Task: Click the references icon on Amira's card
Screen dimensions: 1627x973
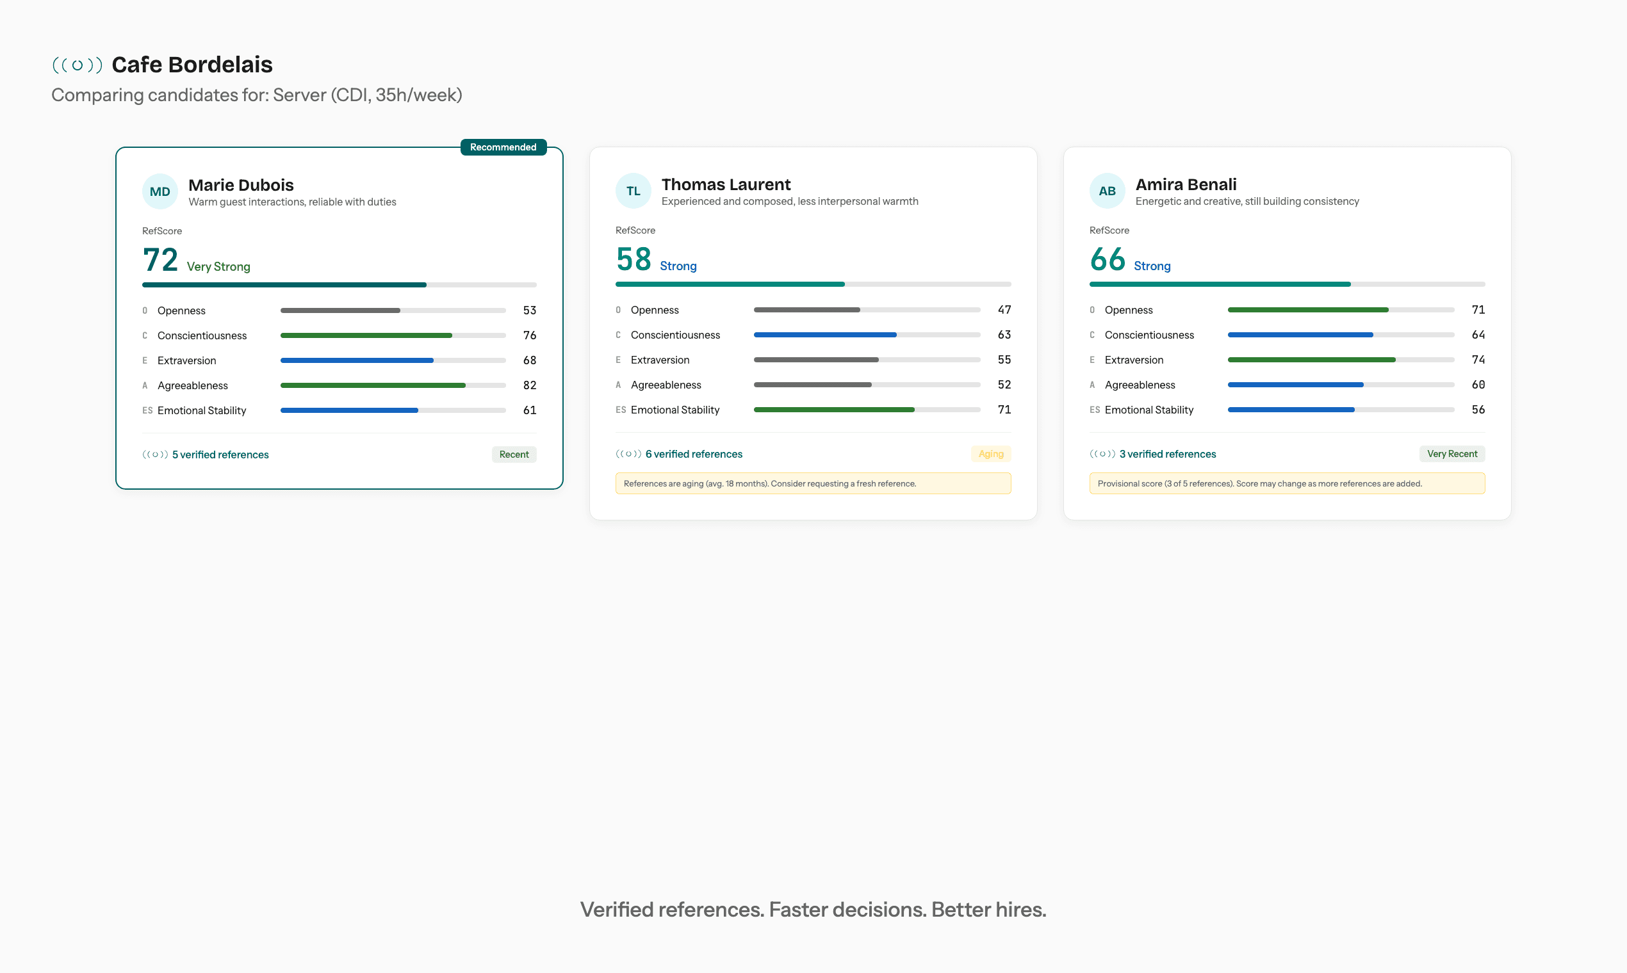Action: (x=1103, y=453)
